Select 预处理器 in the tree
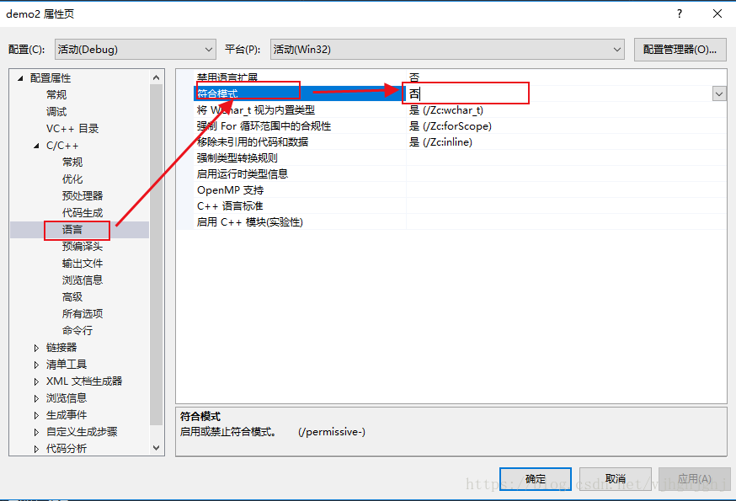 83,196
